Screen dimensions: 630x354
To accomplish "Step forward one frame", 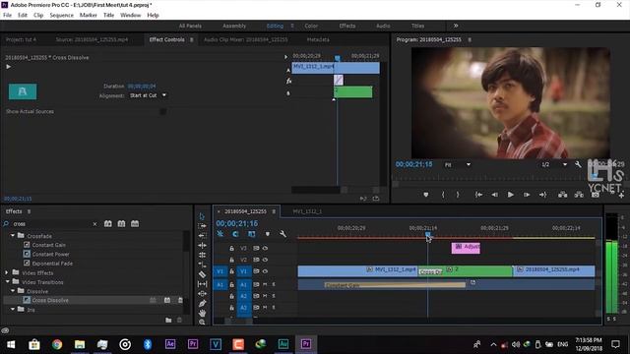I will coord(527,195).
